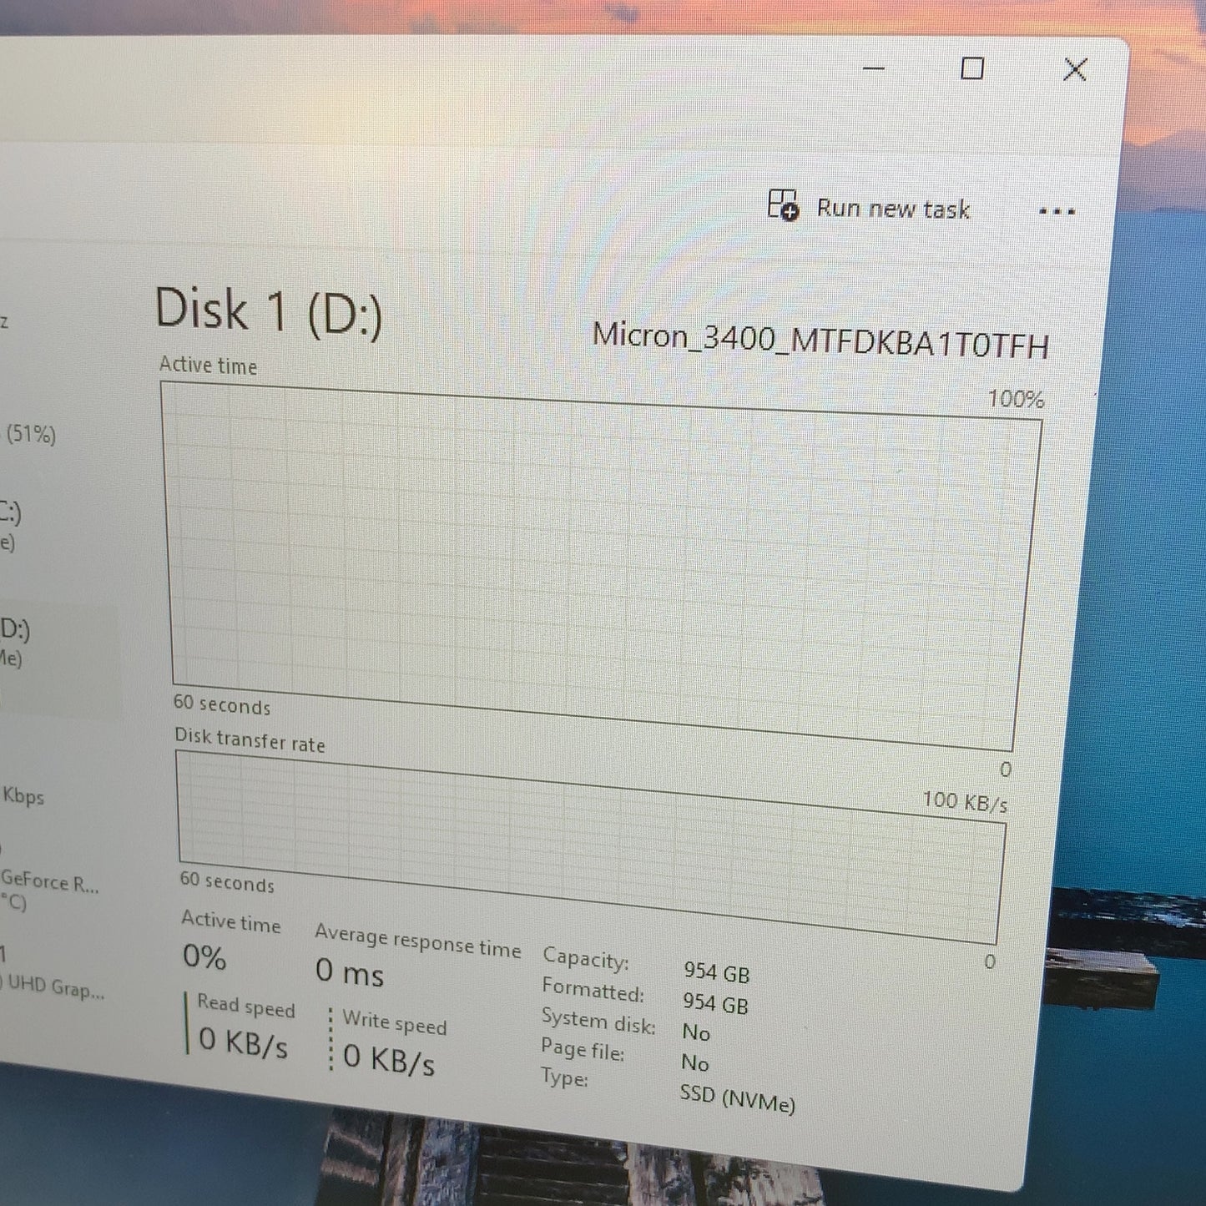
Task: Select the Memory (51%) sidebar entry
Action: coord(31,434)
